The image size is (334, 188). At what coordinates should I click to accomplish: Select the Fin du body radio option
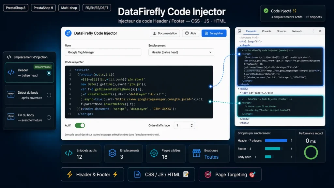coord(49,117)
